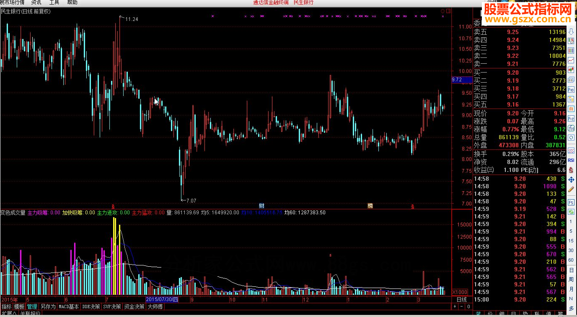Open the table grid view icon
The image size is (577, 317).
(571, 51)
